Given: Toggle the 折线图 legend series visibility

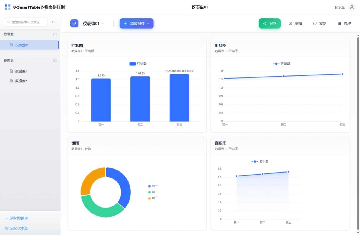Looking at the screenshot, I should 281,64.
